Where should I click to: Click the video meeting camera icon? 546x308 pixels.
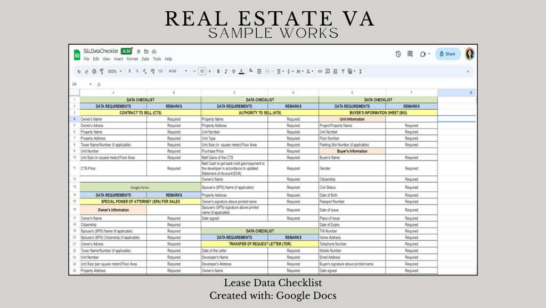pos(423,54)
